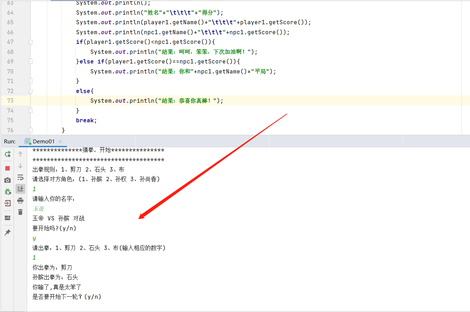Click the "平局" println statement on line 70

(183, 71)
